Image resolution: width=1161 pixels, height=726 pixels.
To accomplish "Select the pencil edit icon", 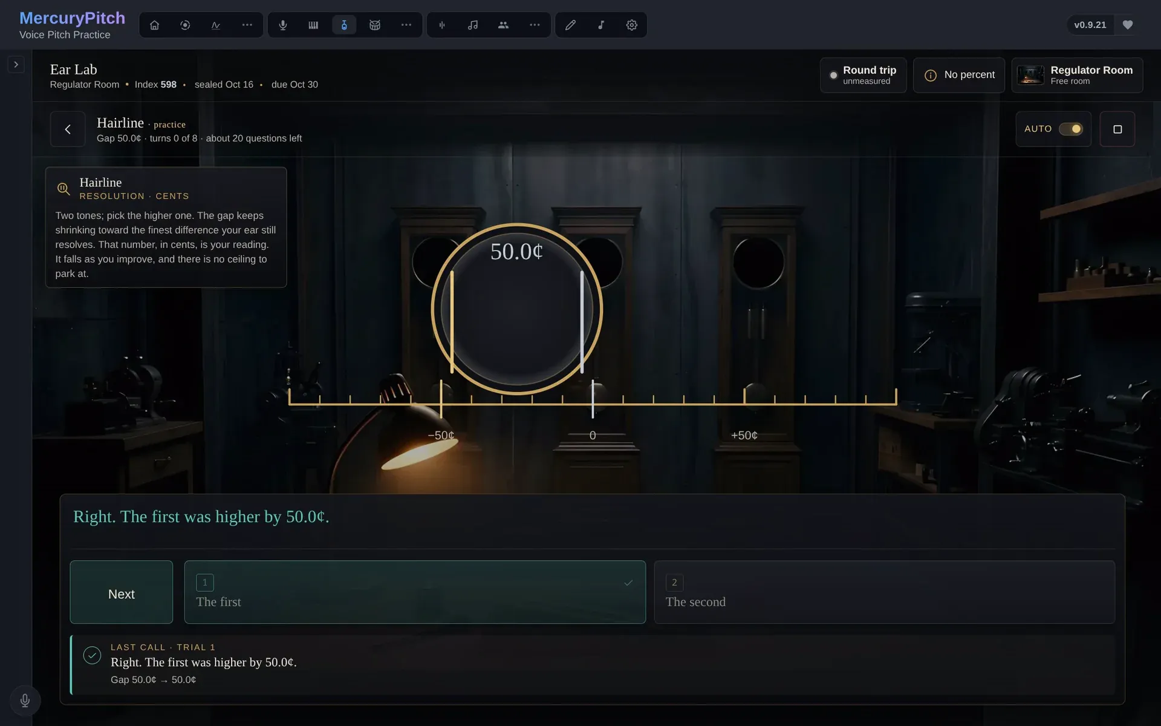I will 570,25.
